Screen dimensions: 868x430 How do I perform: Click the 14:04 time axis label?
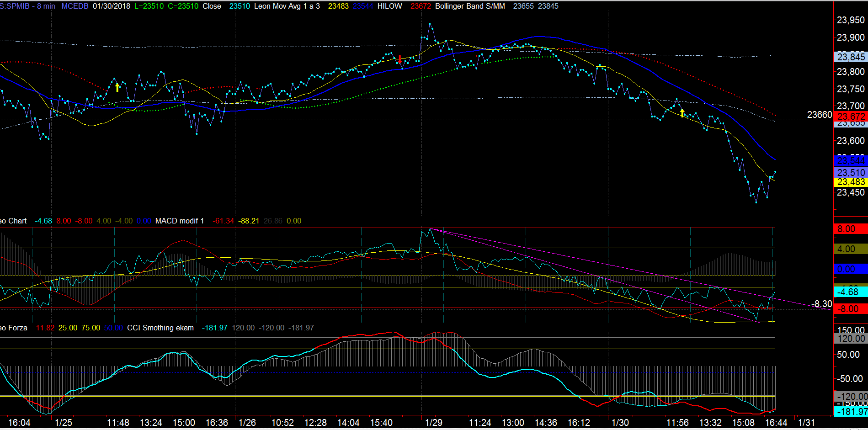click(x=348, y=423)
